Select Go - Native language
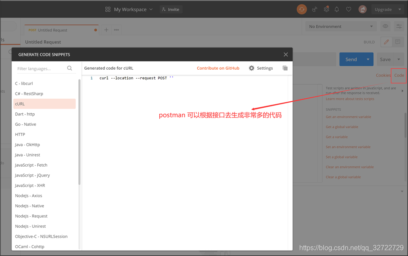The width and height of the screenshot is (408, 256). click(45, 124)
